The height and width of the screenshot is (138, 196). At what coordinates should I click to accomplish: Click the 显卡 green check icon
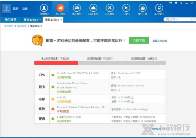point(53,87)
